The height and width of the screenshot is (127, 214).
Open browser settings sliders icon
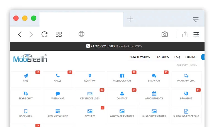pos(196,34)
